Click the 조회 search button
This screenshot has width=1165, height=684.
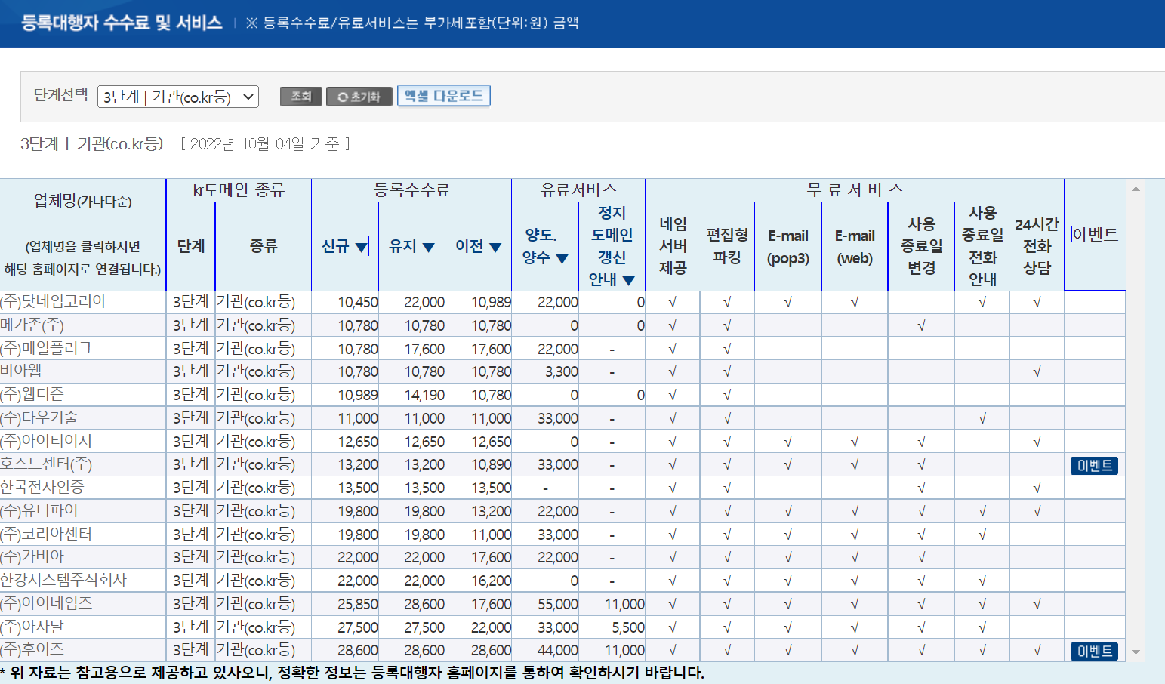[301, 97]
